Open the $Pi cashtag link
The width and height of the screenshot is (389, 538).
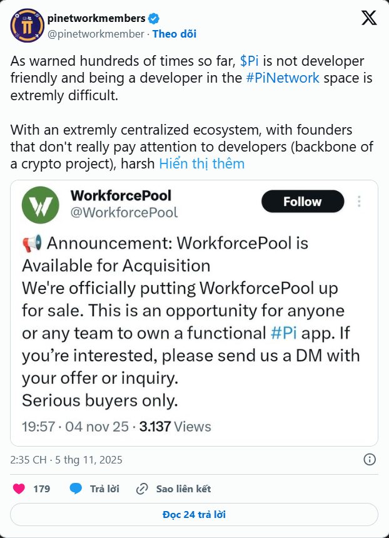[249, 61]
